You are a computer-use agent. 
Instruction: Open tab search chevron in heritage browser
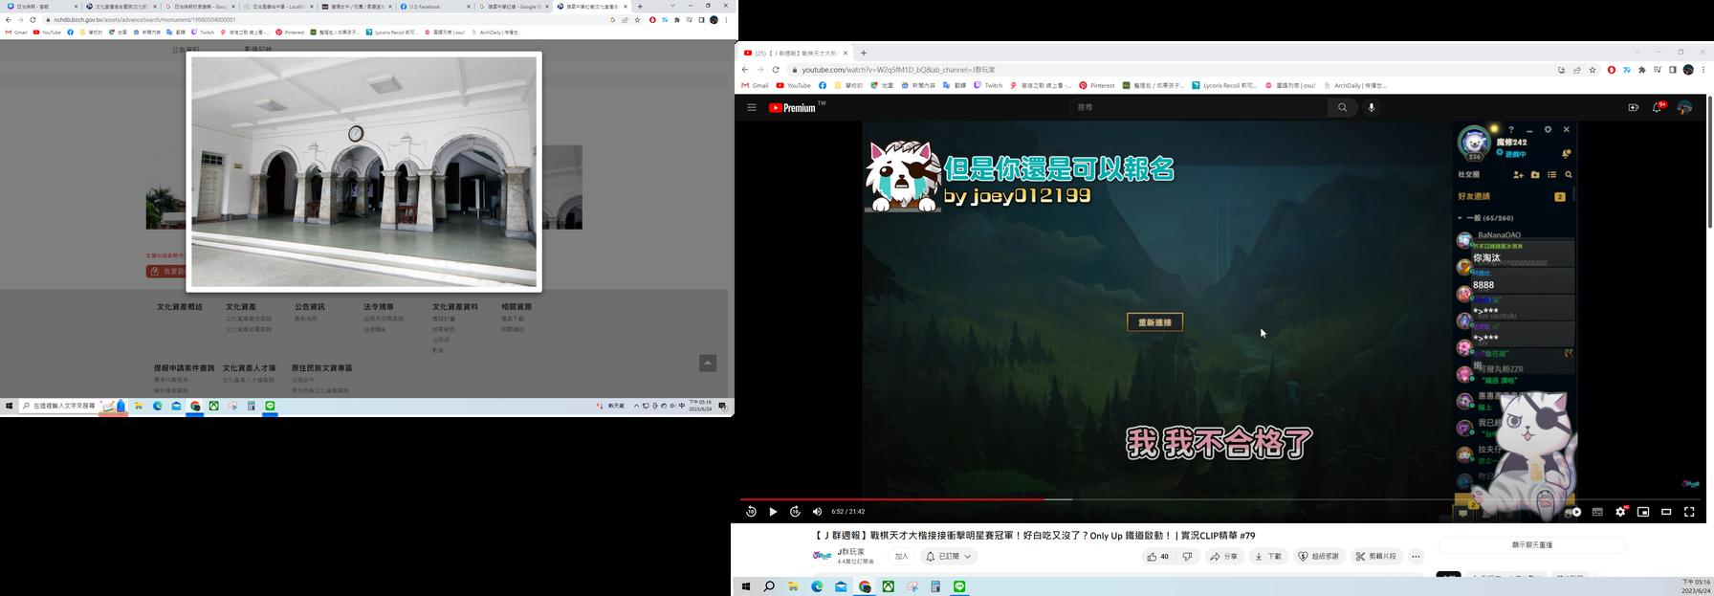(672, 6)
